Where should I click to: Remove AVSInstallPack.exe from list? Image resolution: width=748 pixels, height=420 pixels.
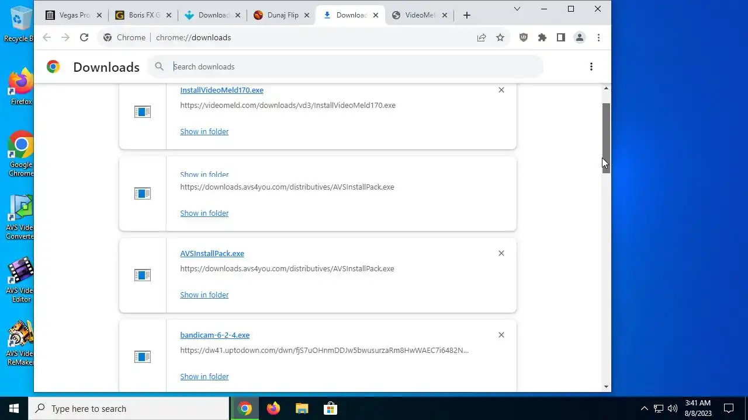pyautogui.click(x=501, y=253)
